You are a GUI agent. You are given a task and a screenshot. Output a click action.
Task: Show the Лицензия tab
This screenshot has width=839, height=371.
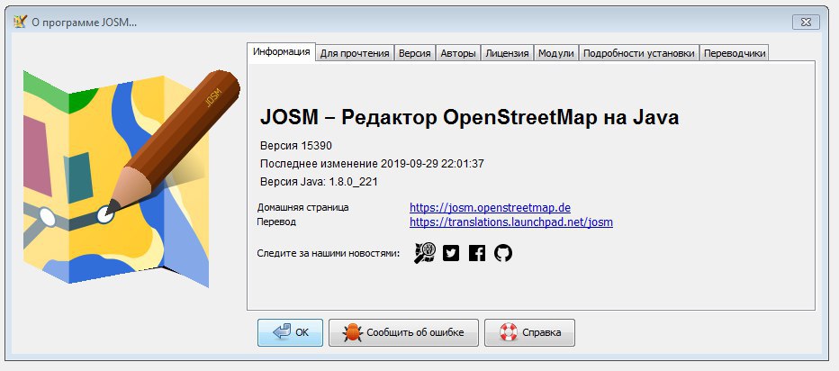point(507,53)
